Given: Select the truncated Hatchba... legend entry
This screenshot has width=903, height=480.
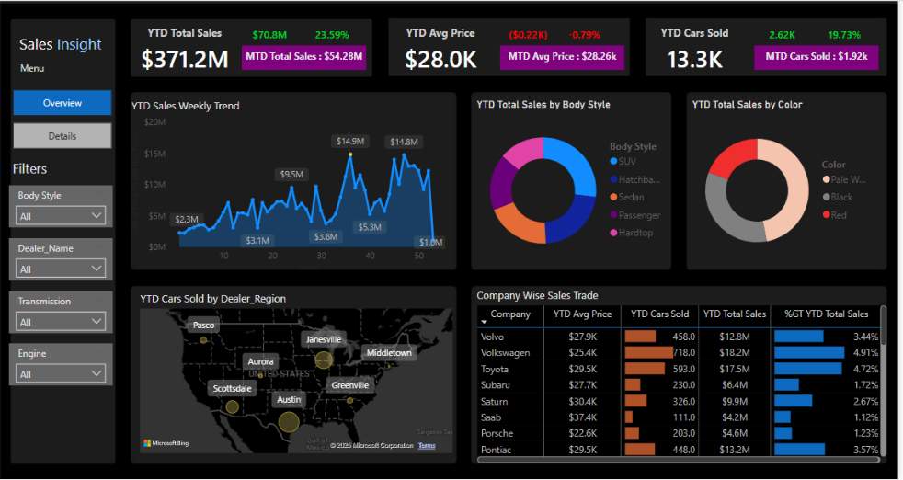Looking at the screenshot, I should point(634,180).
